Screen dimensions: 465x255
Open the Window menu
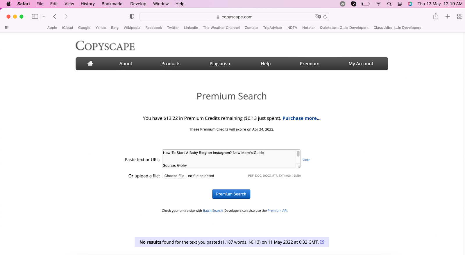coord(161,4)
